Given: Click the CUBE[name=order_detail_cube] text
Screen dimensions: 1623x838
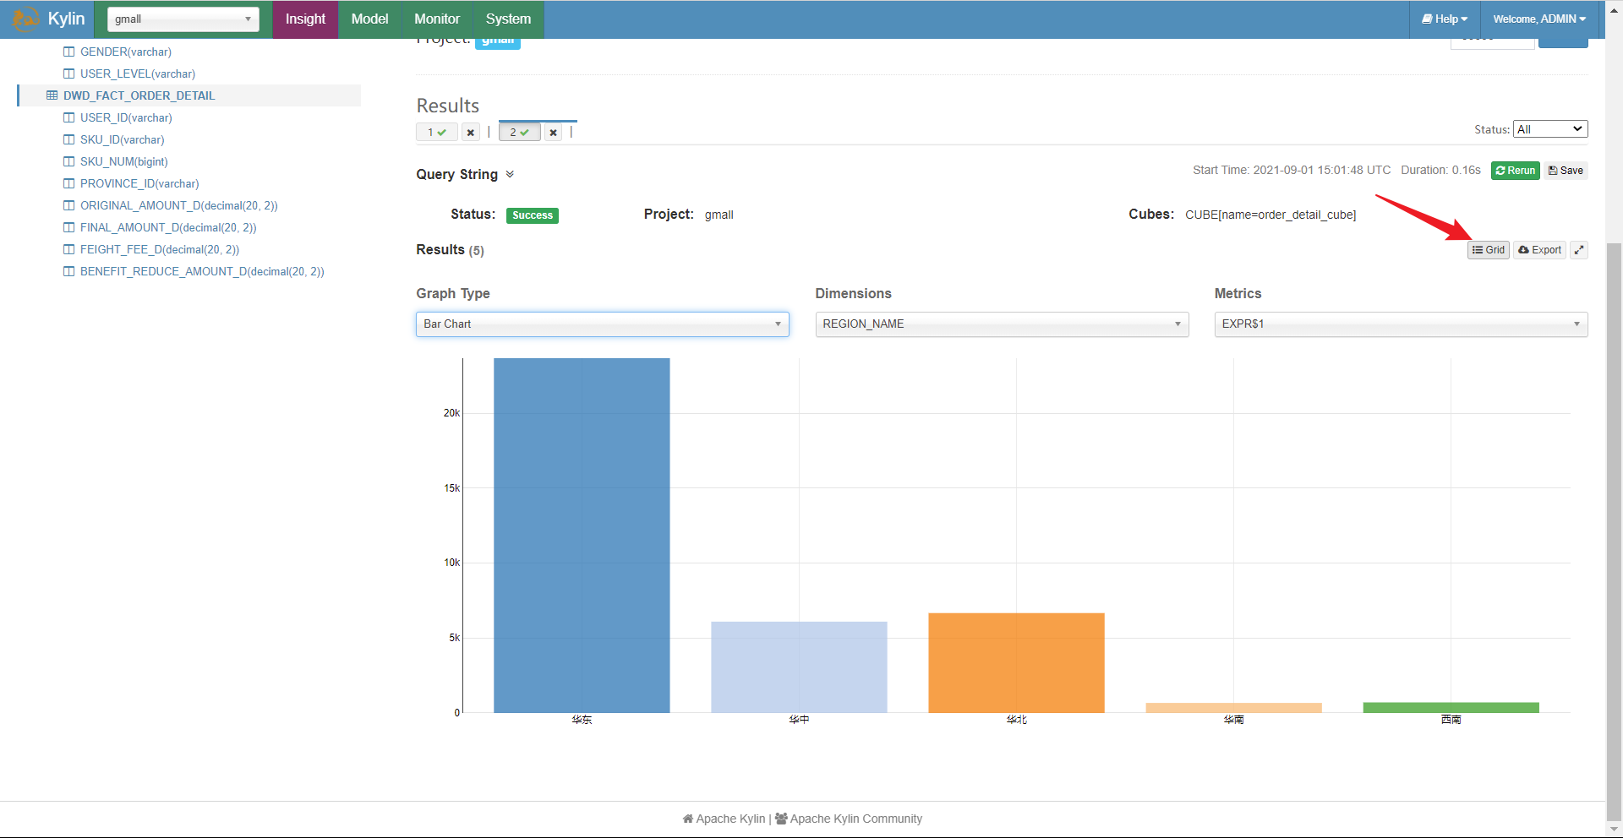Looking at the screenshot, I should pos(1271,215).
